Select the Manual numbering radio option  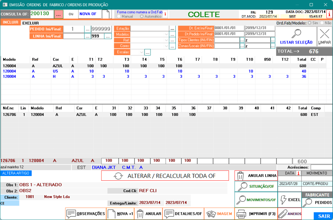(119, 17)
